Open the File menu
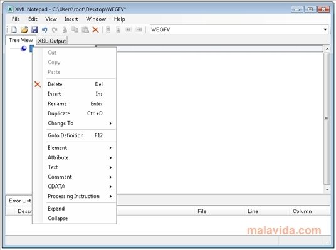Screen dimensions: 336x250 16,19
